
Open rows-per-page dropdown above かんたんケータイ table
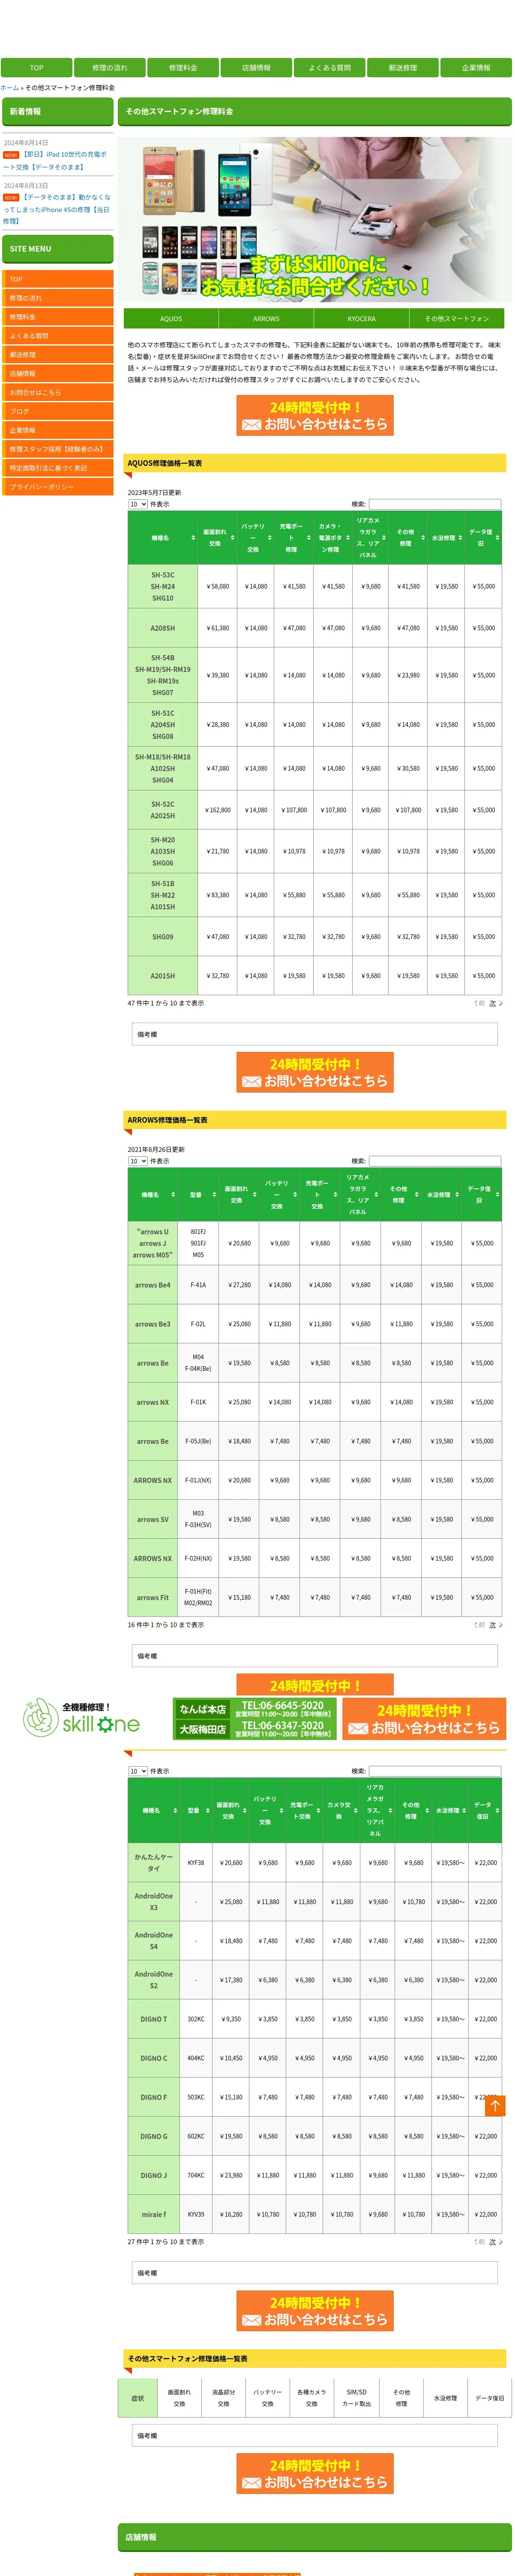pyautogui.click(x=138, y=1771)
